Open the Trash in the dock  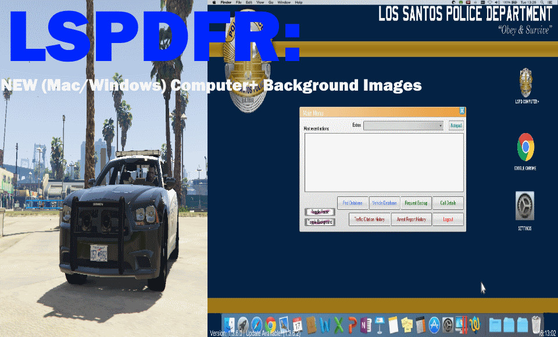pos(536,324)
